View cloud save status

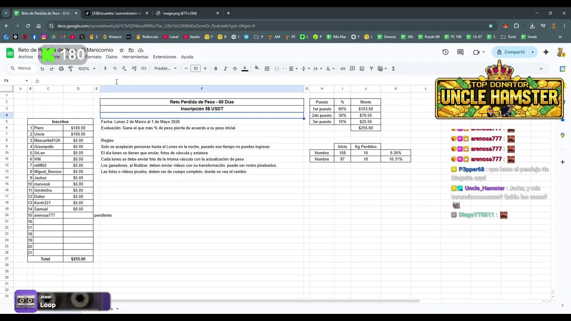[141, 50]
